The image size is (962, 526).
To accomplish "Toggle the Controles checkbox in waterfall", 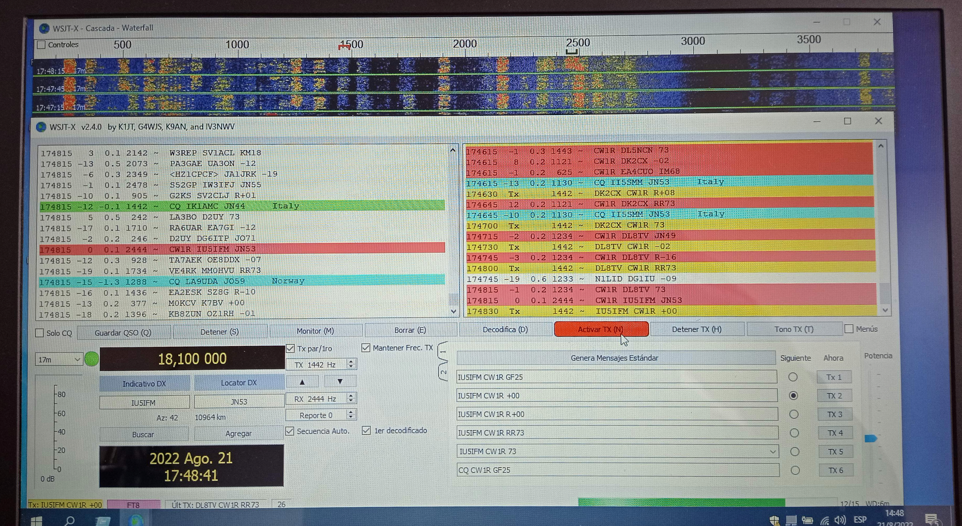I will click(42, 45).
